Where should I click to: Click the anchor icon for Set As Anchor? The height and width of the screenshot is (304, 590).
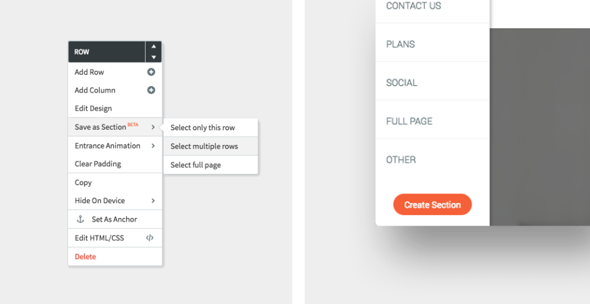click(x=80, y=219)
